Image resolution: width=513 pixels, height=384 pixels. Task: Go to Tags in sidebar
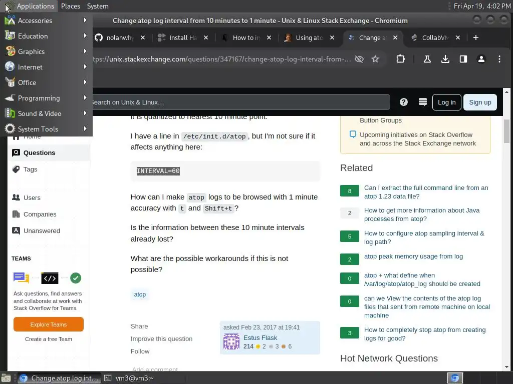click(x=30, y=169)
